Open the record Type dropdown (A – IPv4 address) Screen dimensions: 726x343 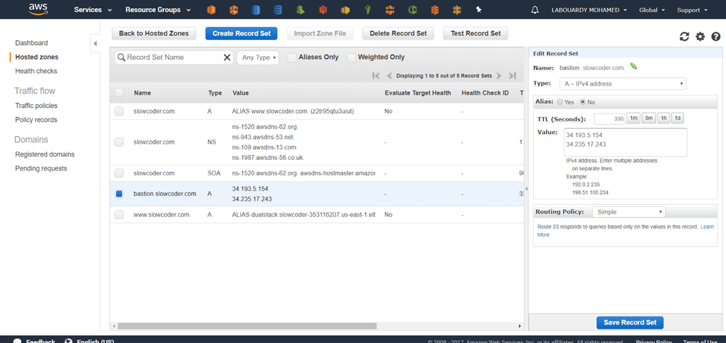(622, 84)
